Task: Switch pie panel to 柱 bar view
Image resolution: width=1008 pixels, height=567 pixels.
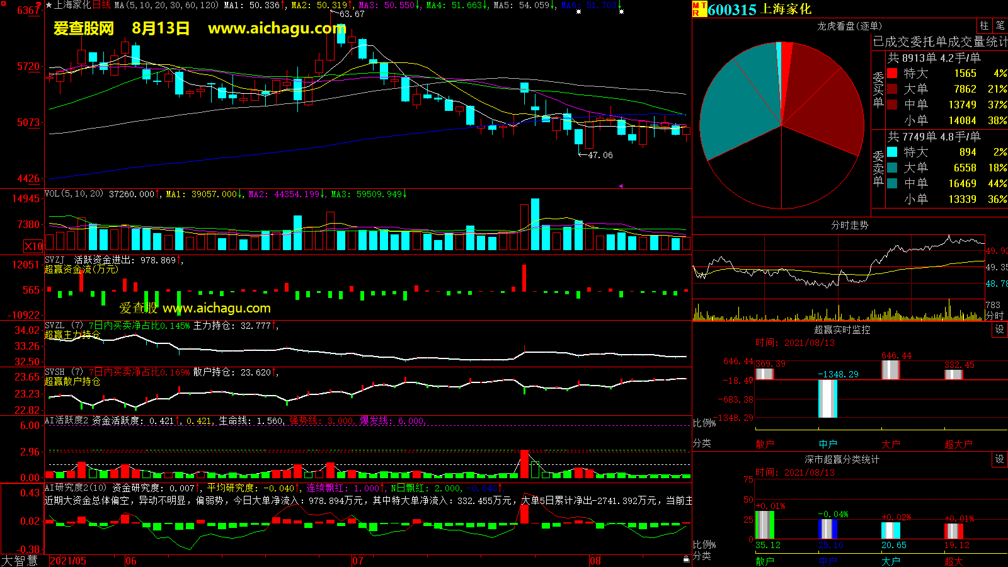Action: click(984, 25)
